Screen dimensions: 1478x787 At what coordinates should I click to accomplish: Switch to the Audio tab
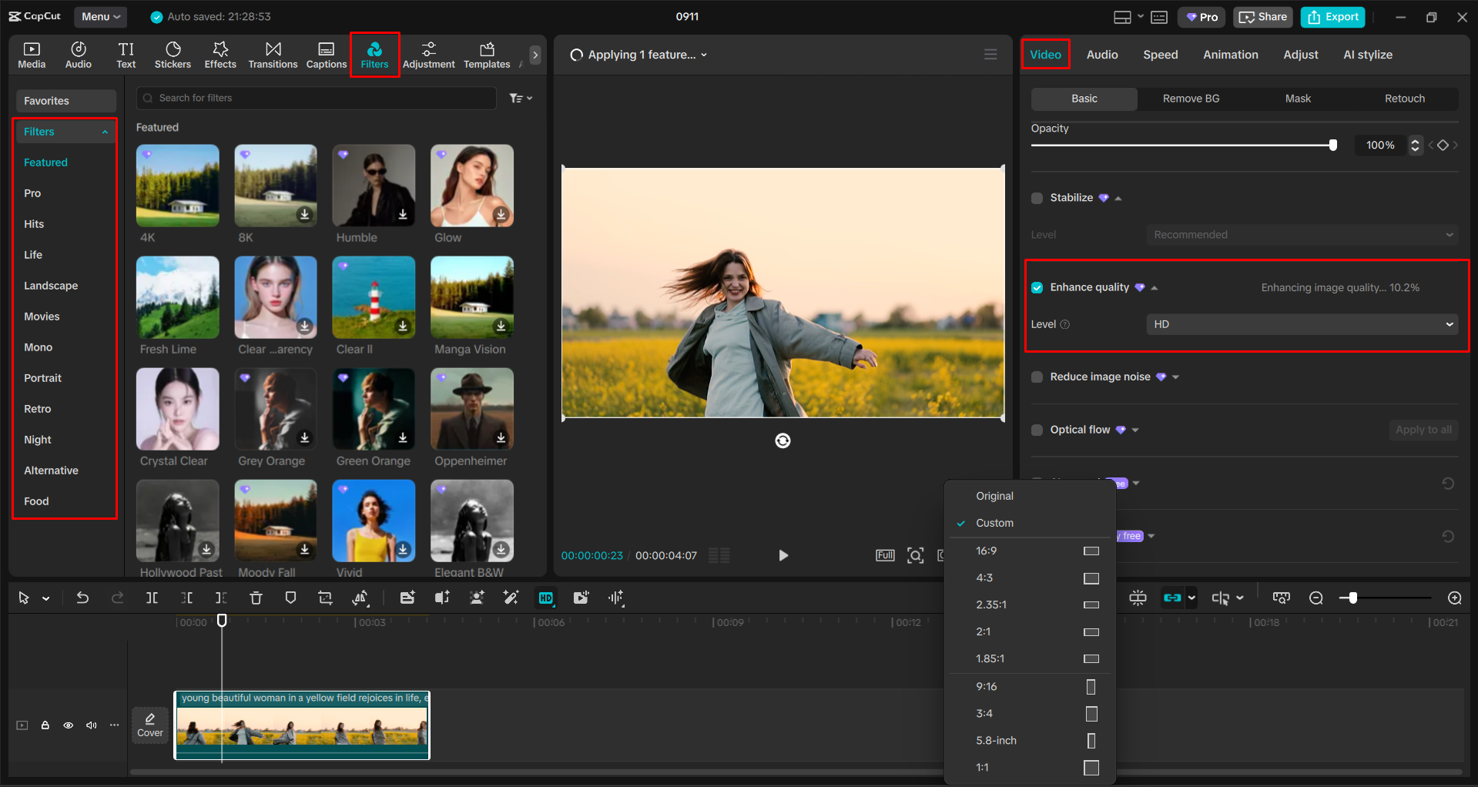[1101, 54]
